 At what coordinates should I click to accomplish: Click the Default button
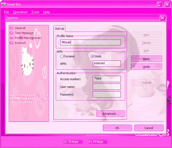coord(146,83)
